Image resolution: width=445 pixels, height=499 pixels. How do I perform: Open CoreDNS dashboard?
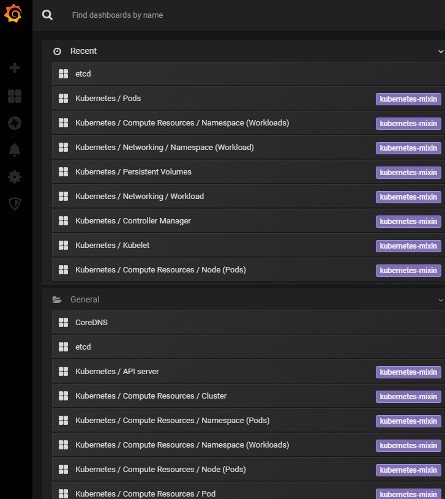coord(91,323)
